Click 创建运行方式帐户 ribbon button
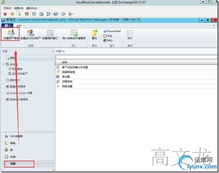The image size is (219, 173). click(31, 34)
